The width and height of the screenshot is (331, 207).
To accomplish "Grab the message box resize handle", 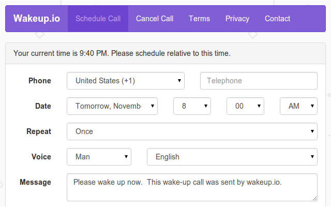I will [x=314, y=198].
